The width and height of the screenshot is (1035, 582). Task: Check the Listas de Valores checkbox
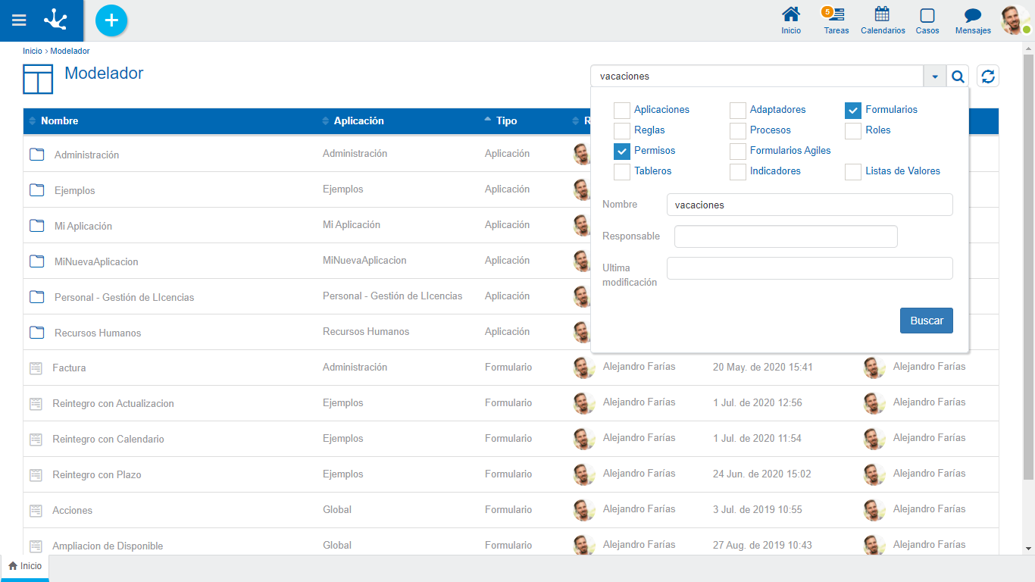pos(853,171)
